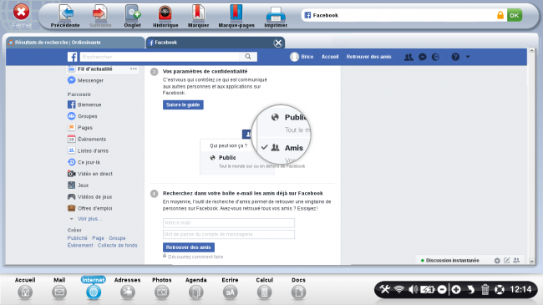This screenshot has height=305, width=543.
Task: Open Agenda app in dock
Action: tap(196, 292)
